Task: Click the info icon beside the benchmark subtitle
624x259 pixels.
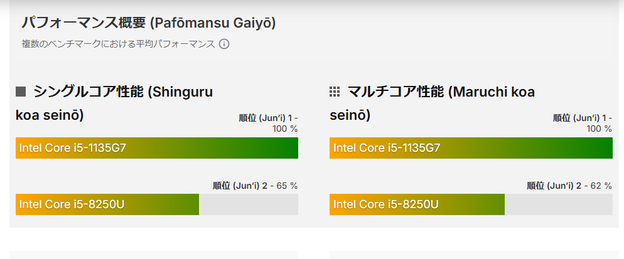Action: [224, 44]
